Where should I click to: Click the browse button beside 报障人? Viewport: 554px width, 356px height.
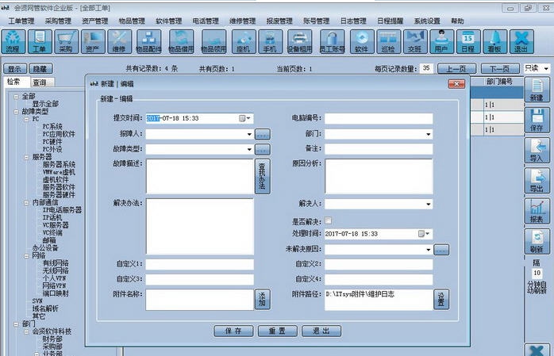coord(263,134)
